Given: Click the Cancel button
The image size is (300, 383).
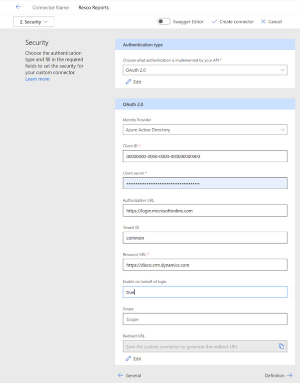Looking at the screenshot, I should (x=271, y=21).
